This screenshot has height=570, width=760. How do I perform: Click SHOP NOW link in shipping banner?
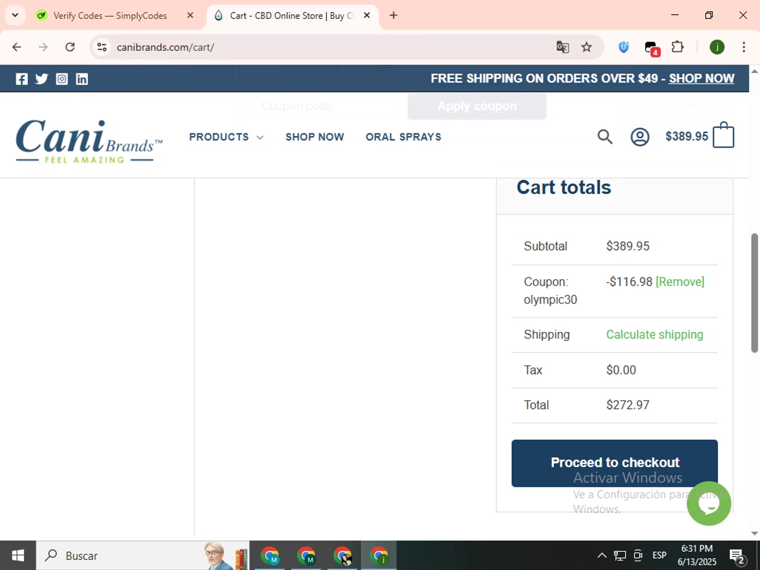pos(701,79)
